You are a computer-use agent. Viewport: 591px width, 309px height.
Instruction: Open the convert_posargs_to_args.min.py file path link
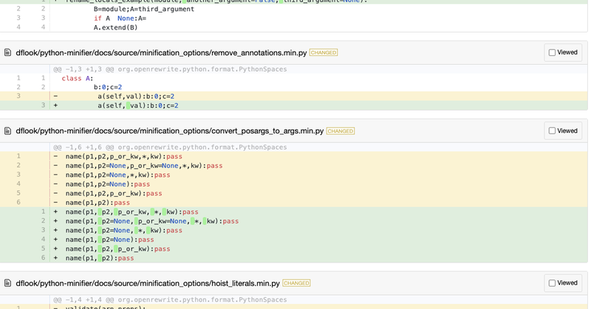coord(169,131)
